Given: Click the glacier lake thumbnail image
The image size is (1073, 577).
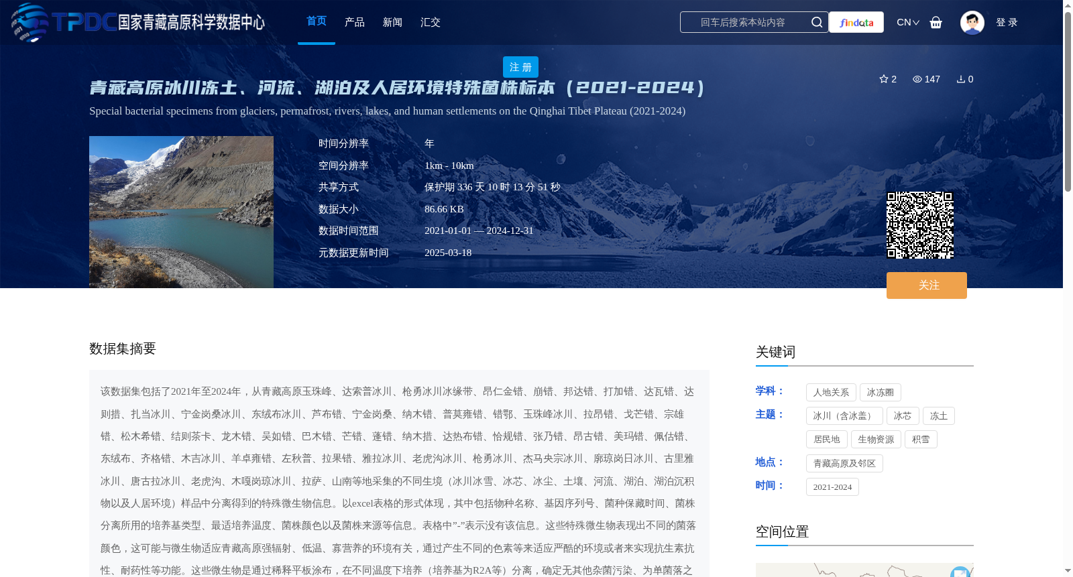Looking at the screenshot, I should pyautogui.click(x=181, y=212).
